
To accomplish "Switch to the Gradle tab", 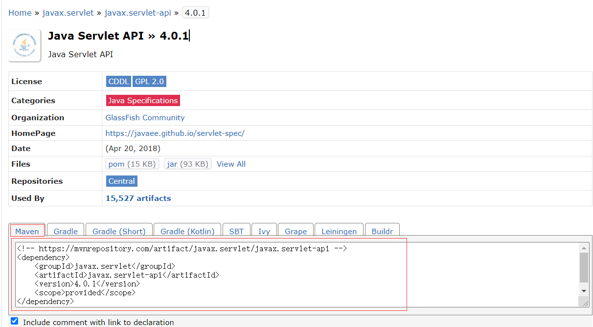I will pyautogui.click(x=66, y=231).
